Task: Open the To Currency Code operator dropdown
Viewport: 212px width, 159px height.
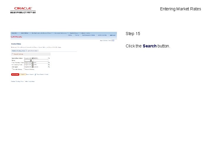Action: click(29, 65)
